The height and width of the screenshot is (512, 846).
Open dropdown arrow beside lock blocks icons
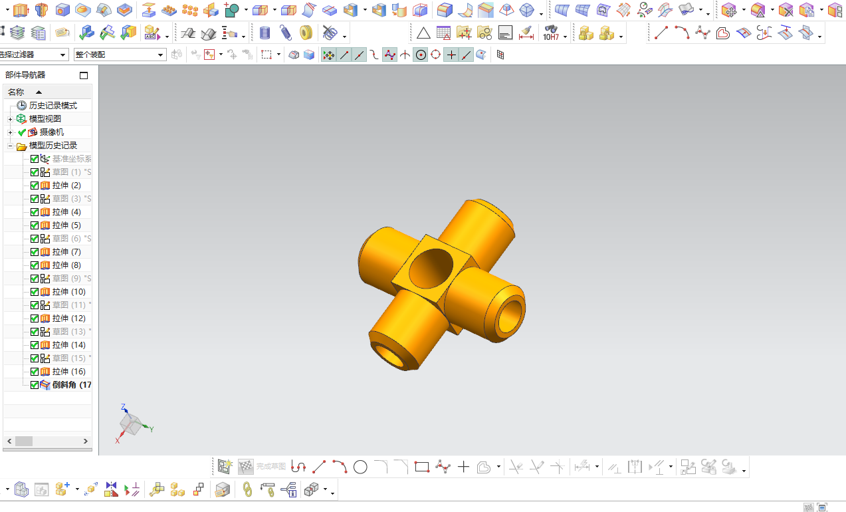coord(620,37)
